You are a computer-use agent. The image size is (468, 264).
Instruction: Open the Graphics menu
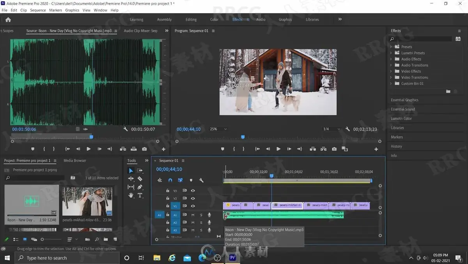(72, 10)
